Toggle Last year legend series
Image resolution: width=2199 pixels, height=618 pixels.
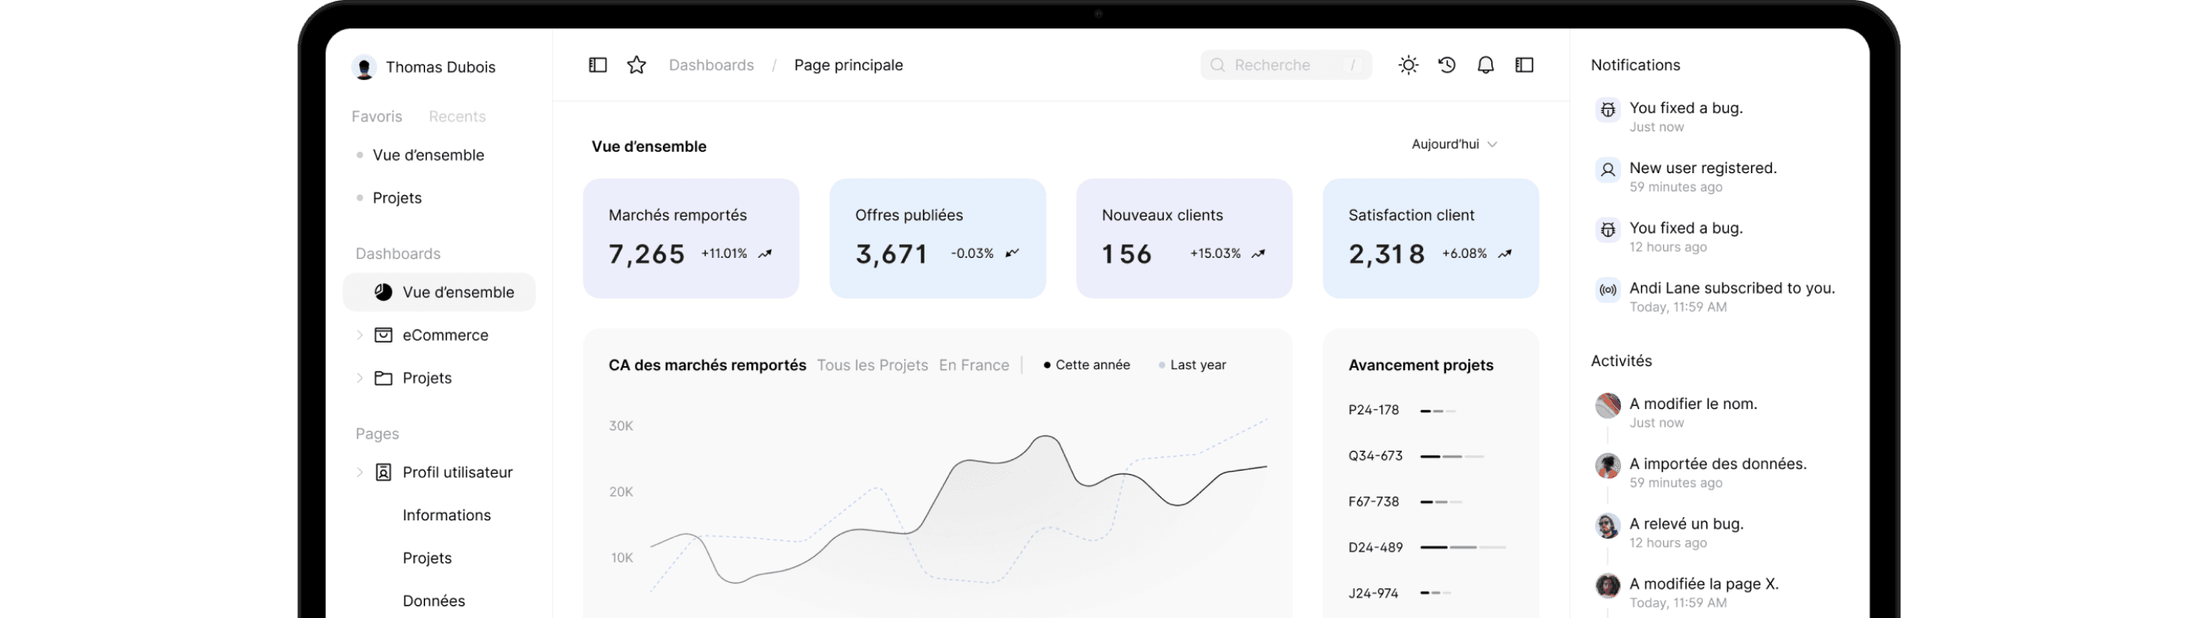[x=1192, y=365]
